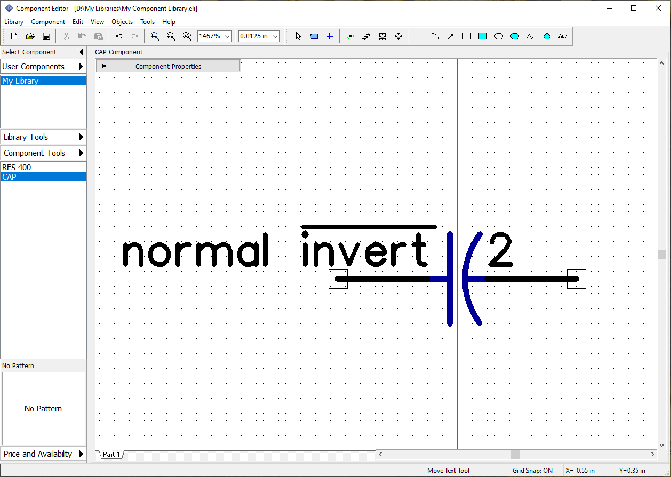Click the pin grid pattern icon
671x477 pixels.
coord(382,36)
